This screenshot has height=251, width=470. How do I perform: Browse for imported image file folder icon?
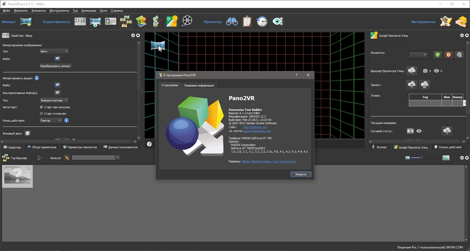58,59
